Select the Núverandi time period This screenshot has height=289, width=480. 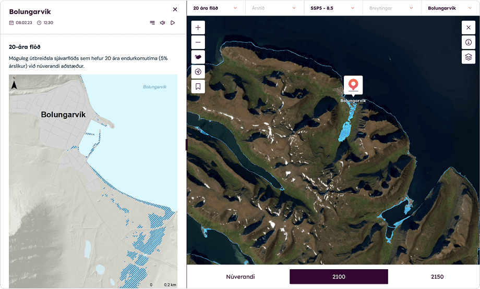(241, 277)
